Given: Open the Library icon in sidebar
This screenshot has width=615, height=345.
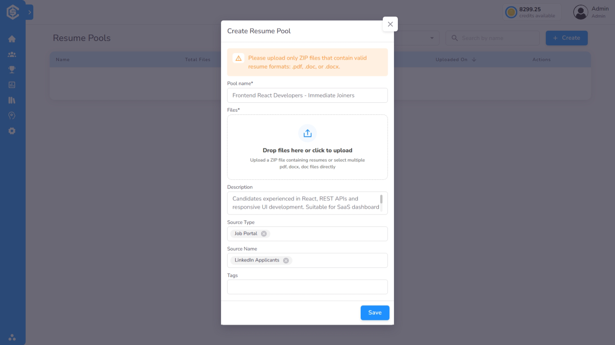Looking at the screenshot, I should [x=12, y=100].
